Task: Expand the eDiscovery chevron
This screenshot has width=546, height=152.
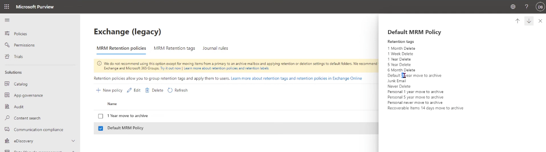Action: [x=73, y=141]
